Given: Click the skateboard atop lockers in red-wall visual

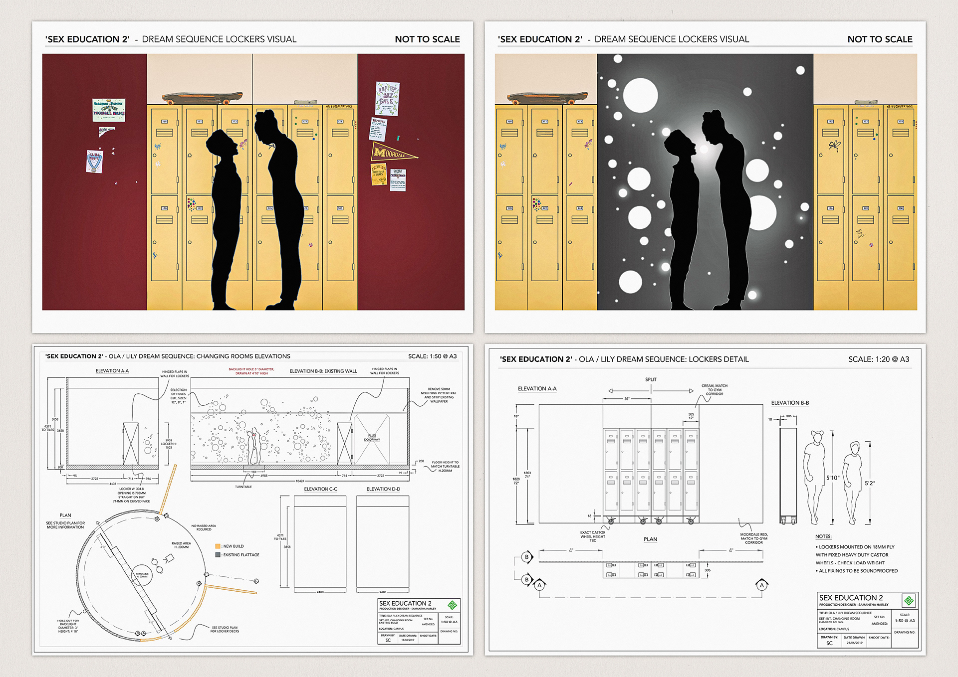Looking at the screenshot, I should click(202, 98).
